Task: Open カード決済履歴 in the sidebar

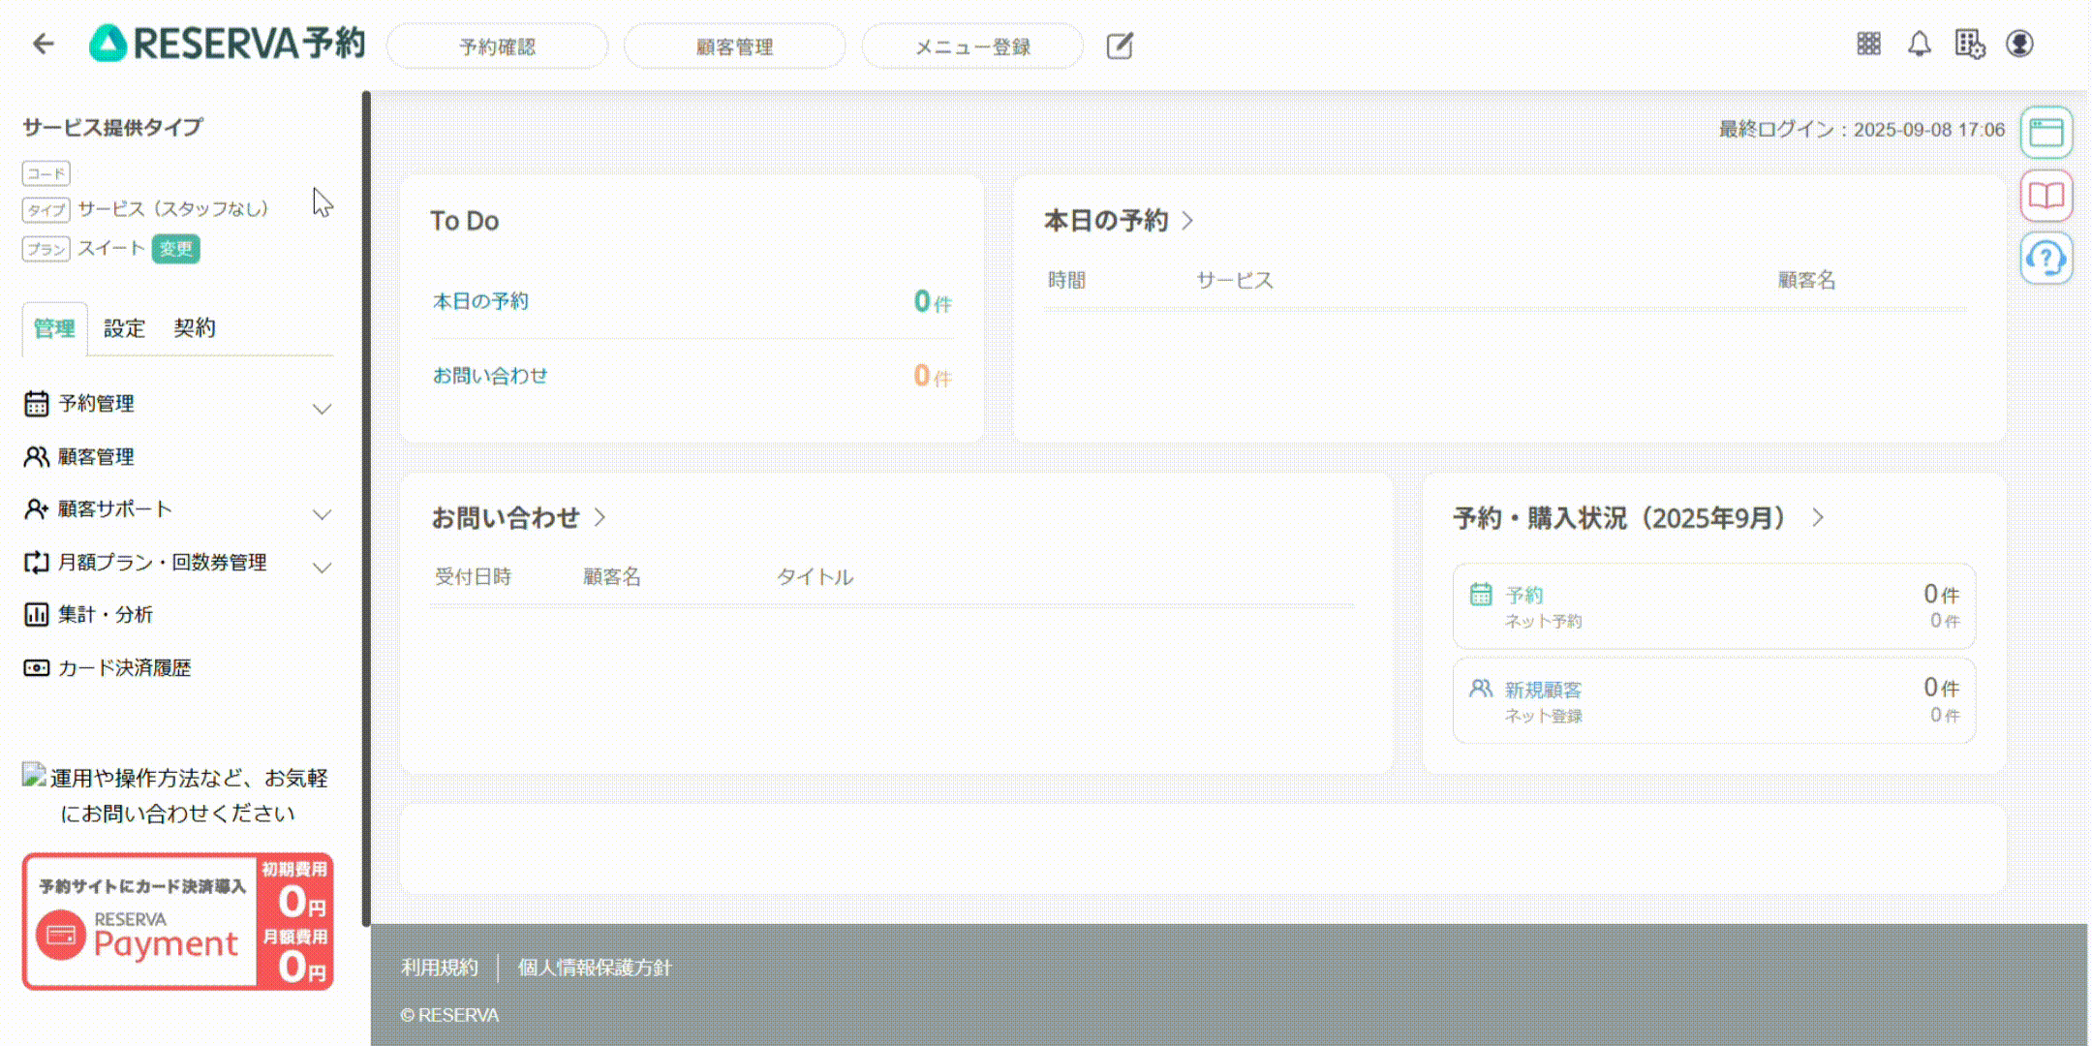Action: click(124, 667)
